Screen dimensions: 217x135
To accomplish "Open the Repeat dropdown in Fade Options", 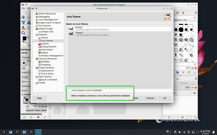I will tap(36, 111).
